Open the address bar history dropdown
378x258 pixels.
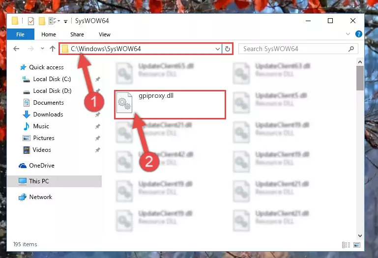[217, 49]
